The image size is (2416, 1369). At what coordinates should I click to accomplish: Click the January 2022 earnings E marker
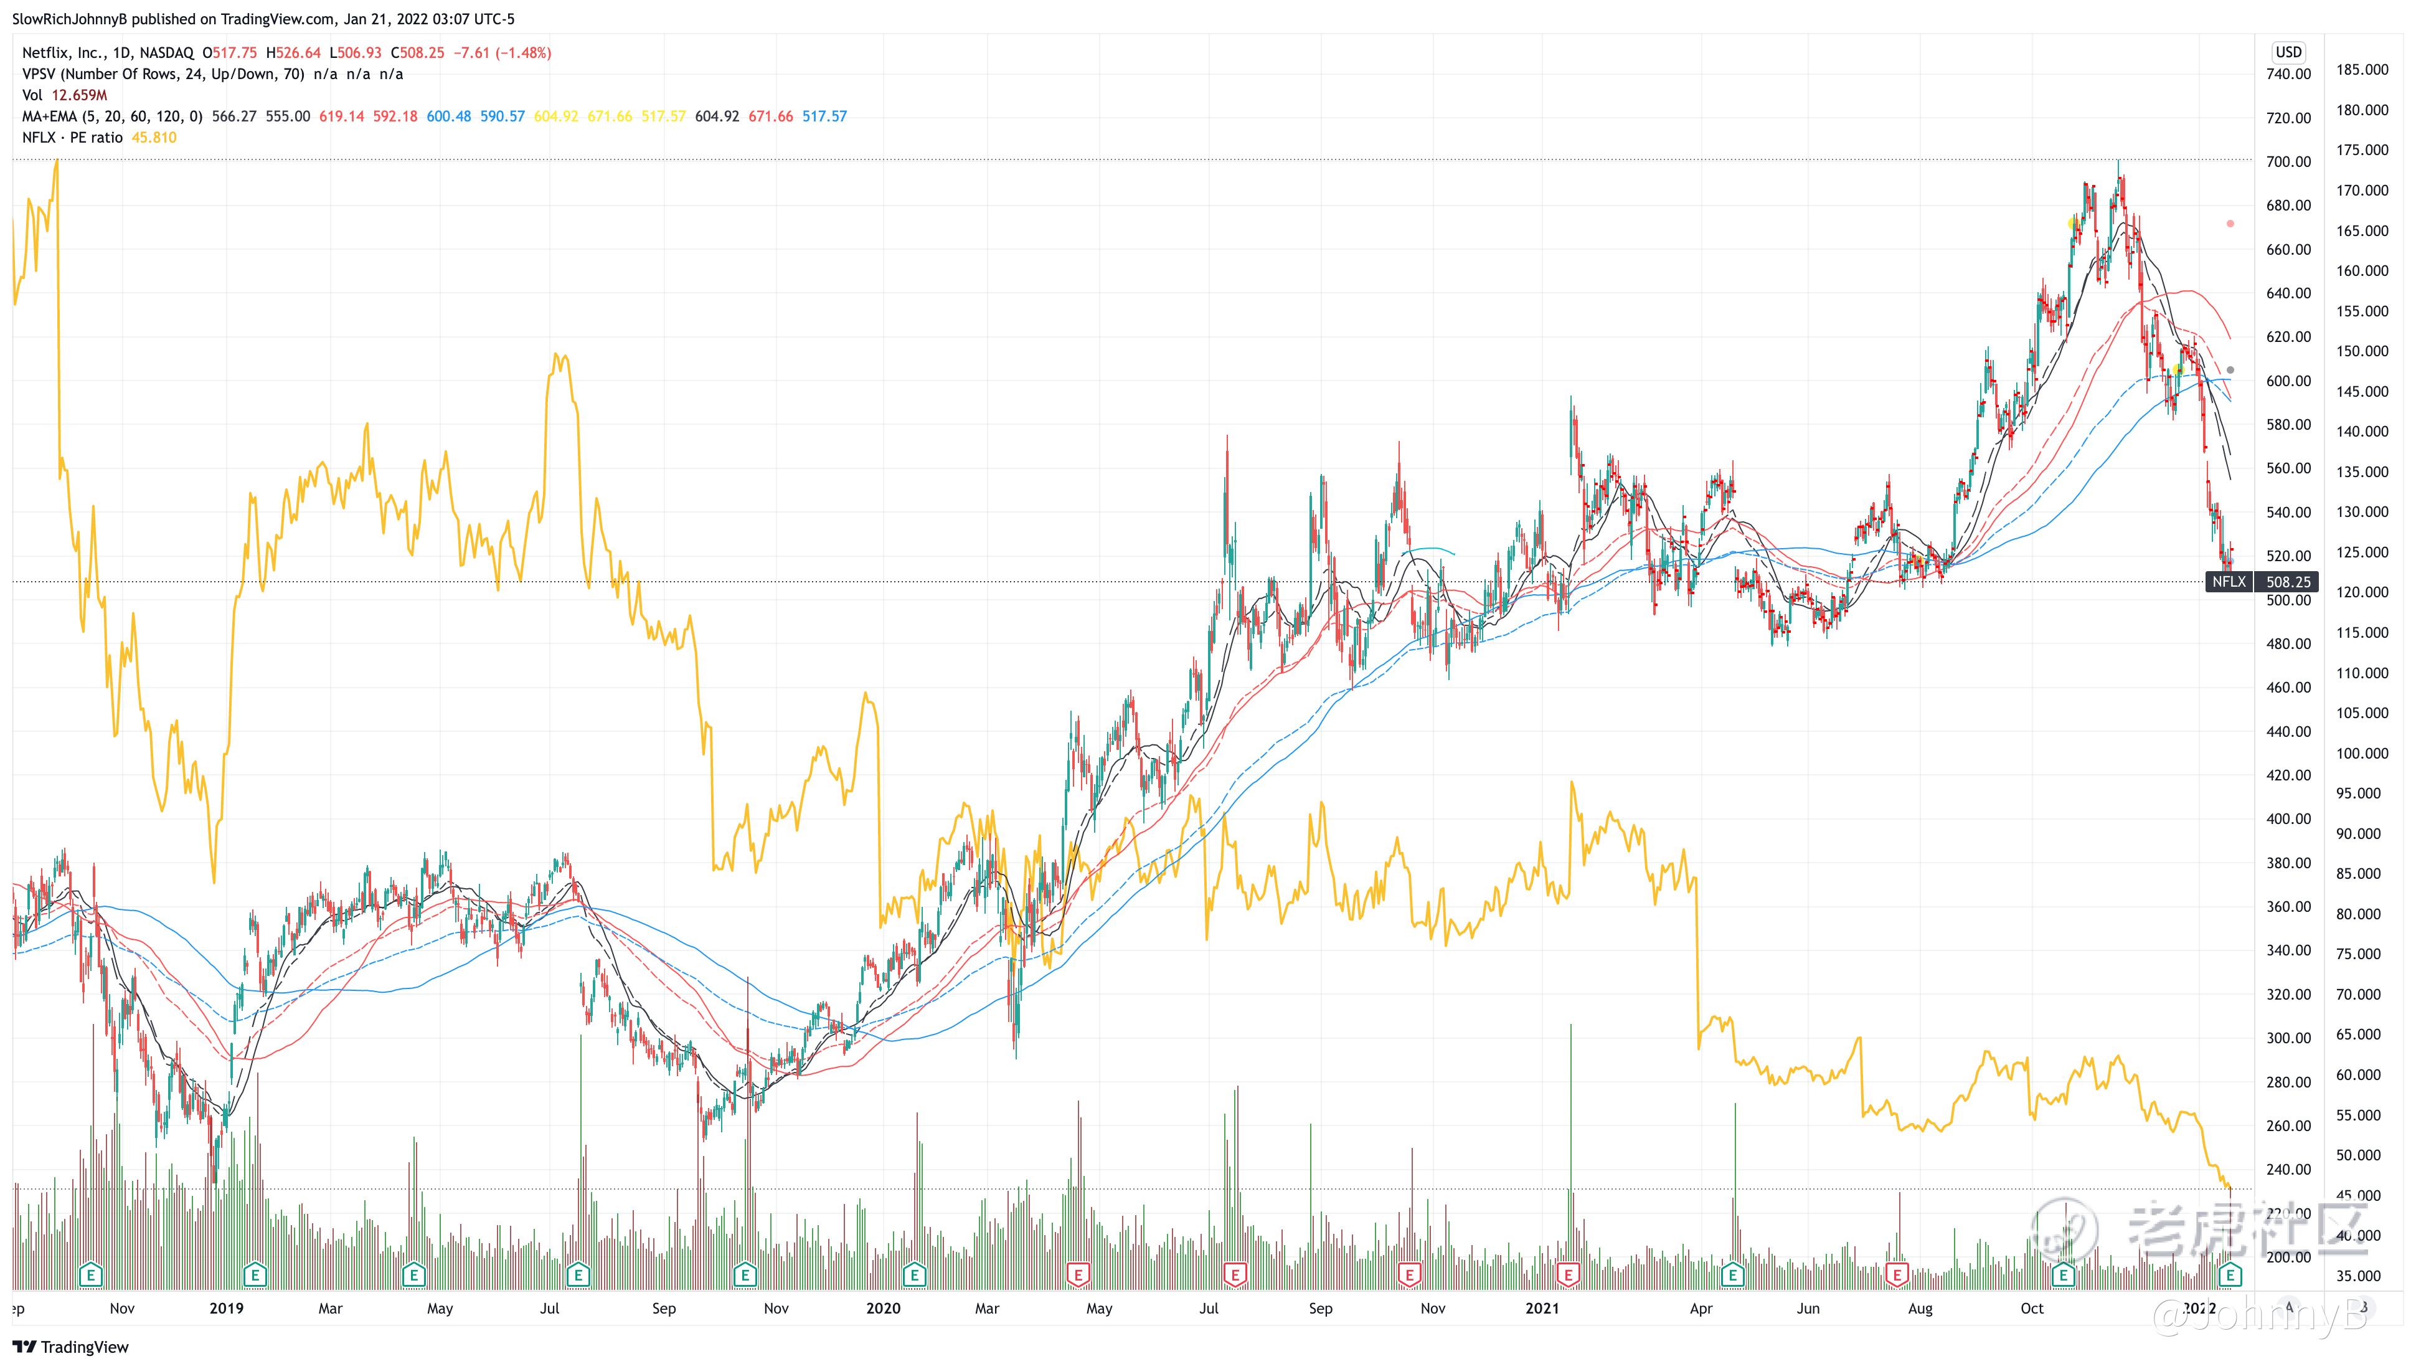[x=2231, y=1275]
